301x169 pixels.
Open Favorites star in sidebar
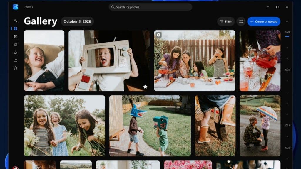point(15,52)
